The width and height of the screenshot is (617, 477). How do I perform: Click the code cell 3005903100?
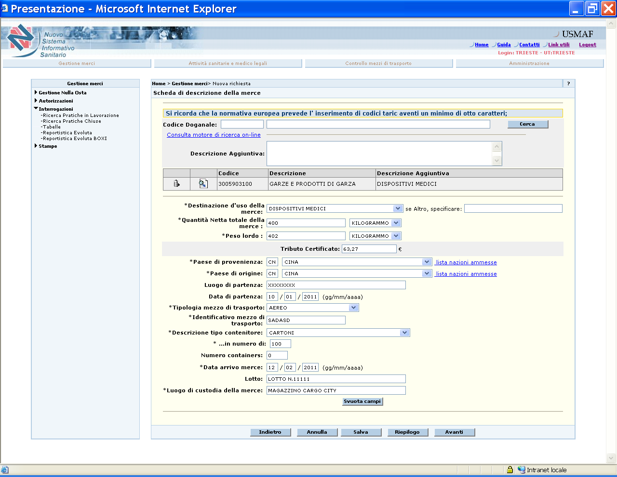[242, 184]
